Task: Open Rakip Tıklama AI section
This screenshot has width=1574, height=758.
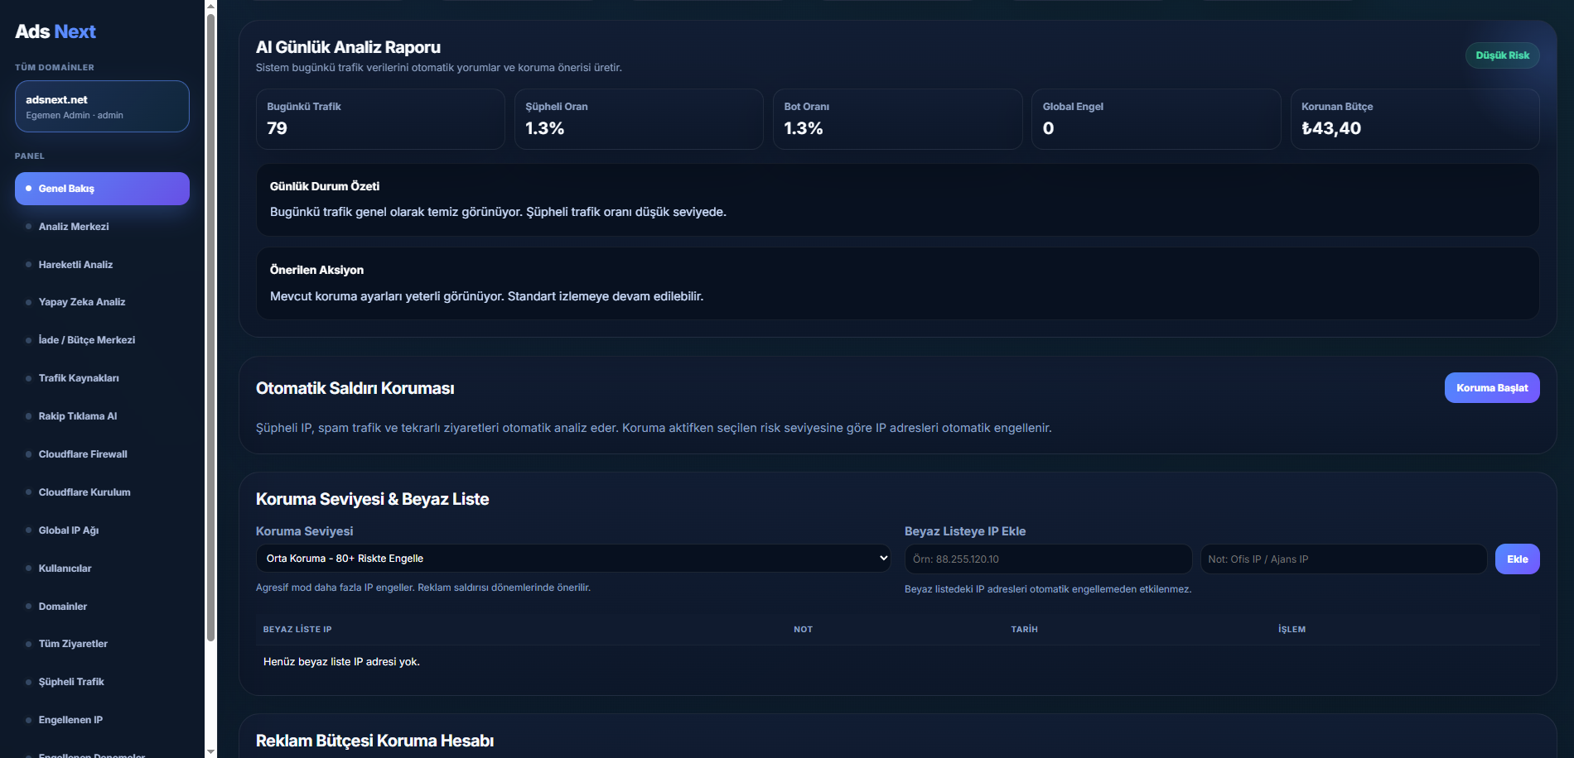Action: tap(102, 416)
